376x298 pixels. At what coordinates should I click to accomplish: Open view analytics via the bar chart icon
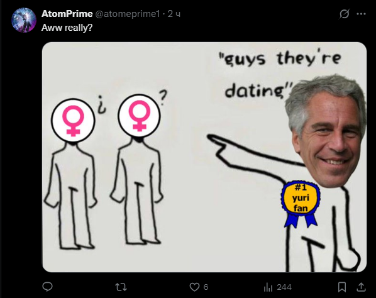(x=268, y=287)
